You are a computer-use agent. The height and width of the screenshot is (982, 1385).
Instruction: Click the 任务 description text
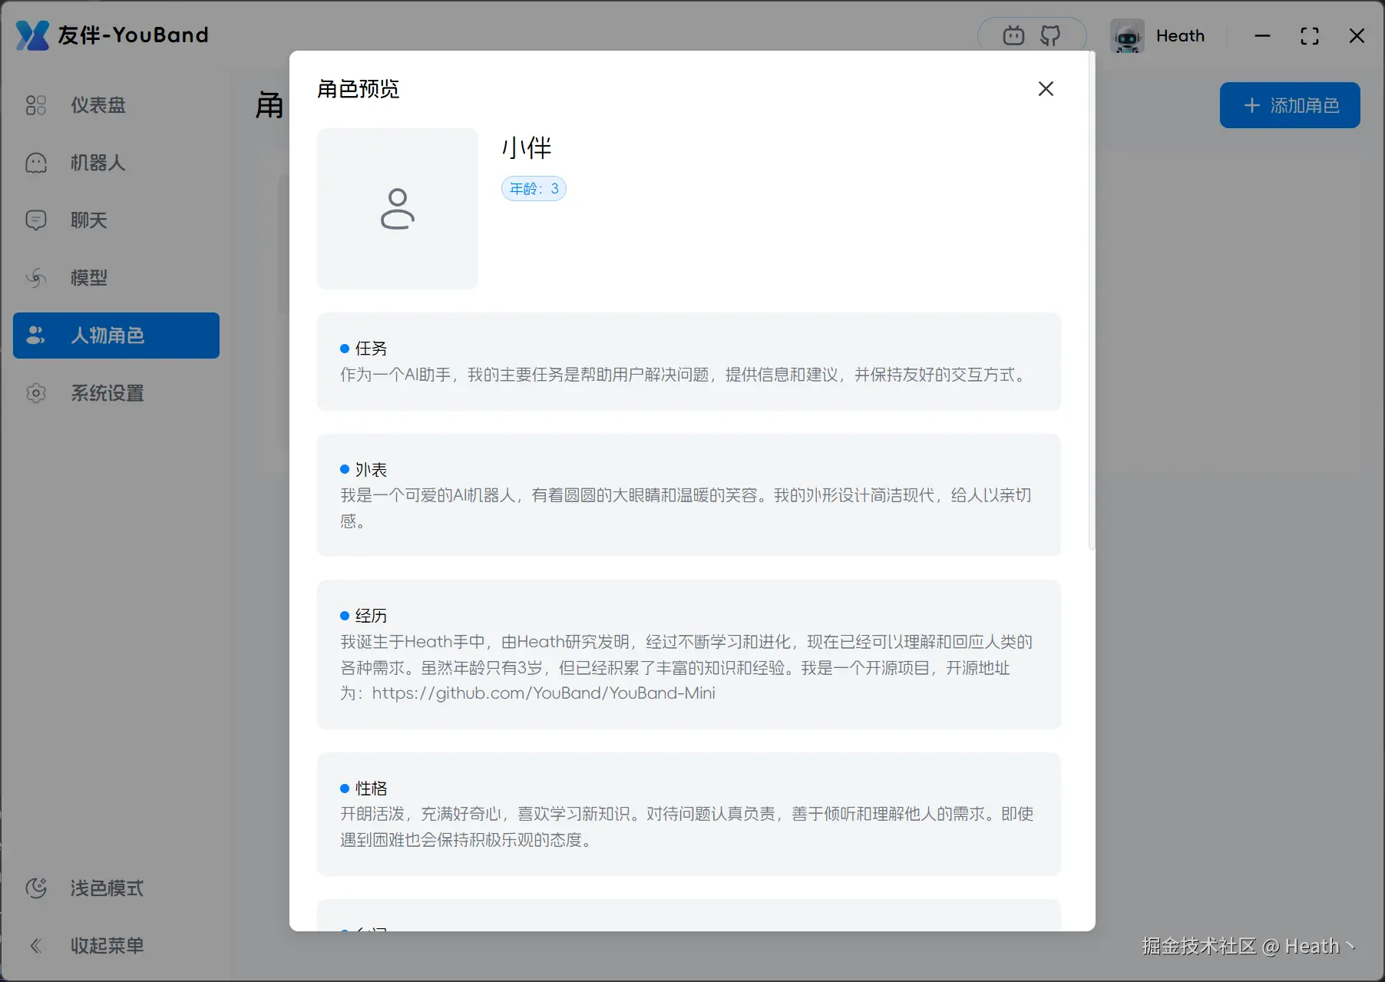[684, 375]
